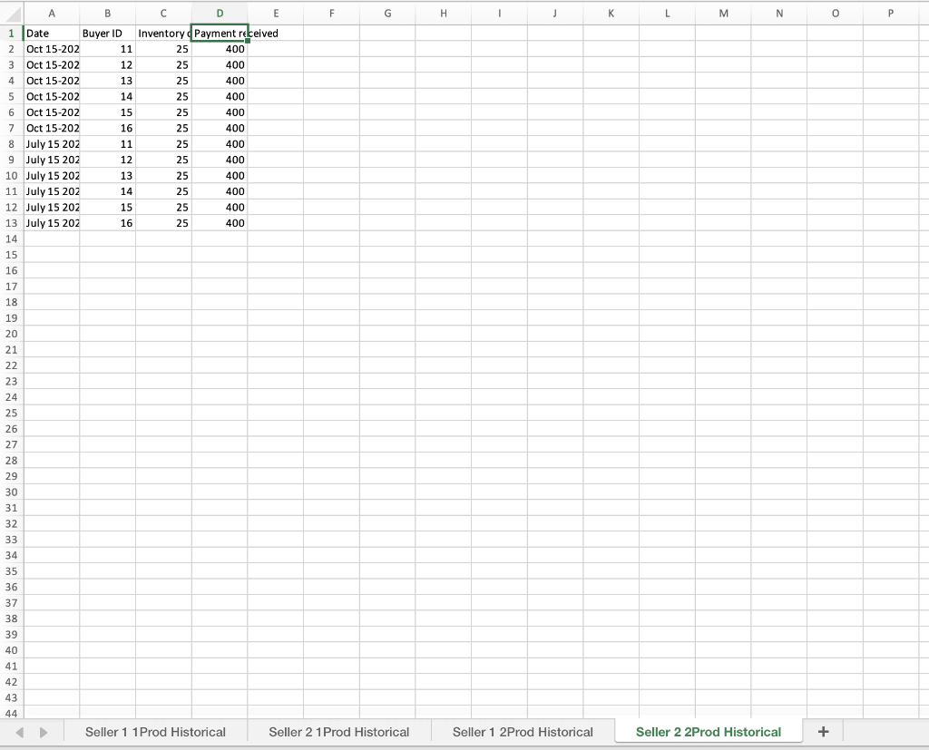
Task: Click inventory value 25 in row 2
Action: pos(163,49)
